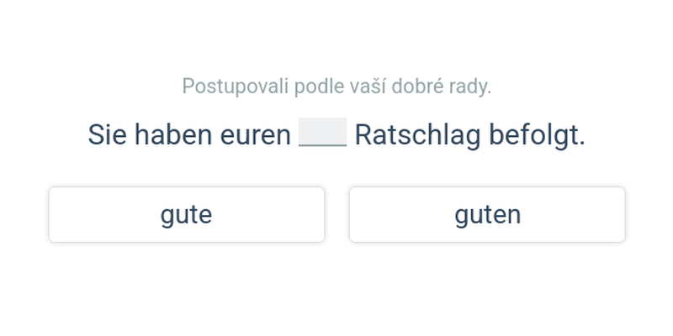Pick the left-hand answer choice
Screen dimensions: 673x336
[x=186, y=215]
